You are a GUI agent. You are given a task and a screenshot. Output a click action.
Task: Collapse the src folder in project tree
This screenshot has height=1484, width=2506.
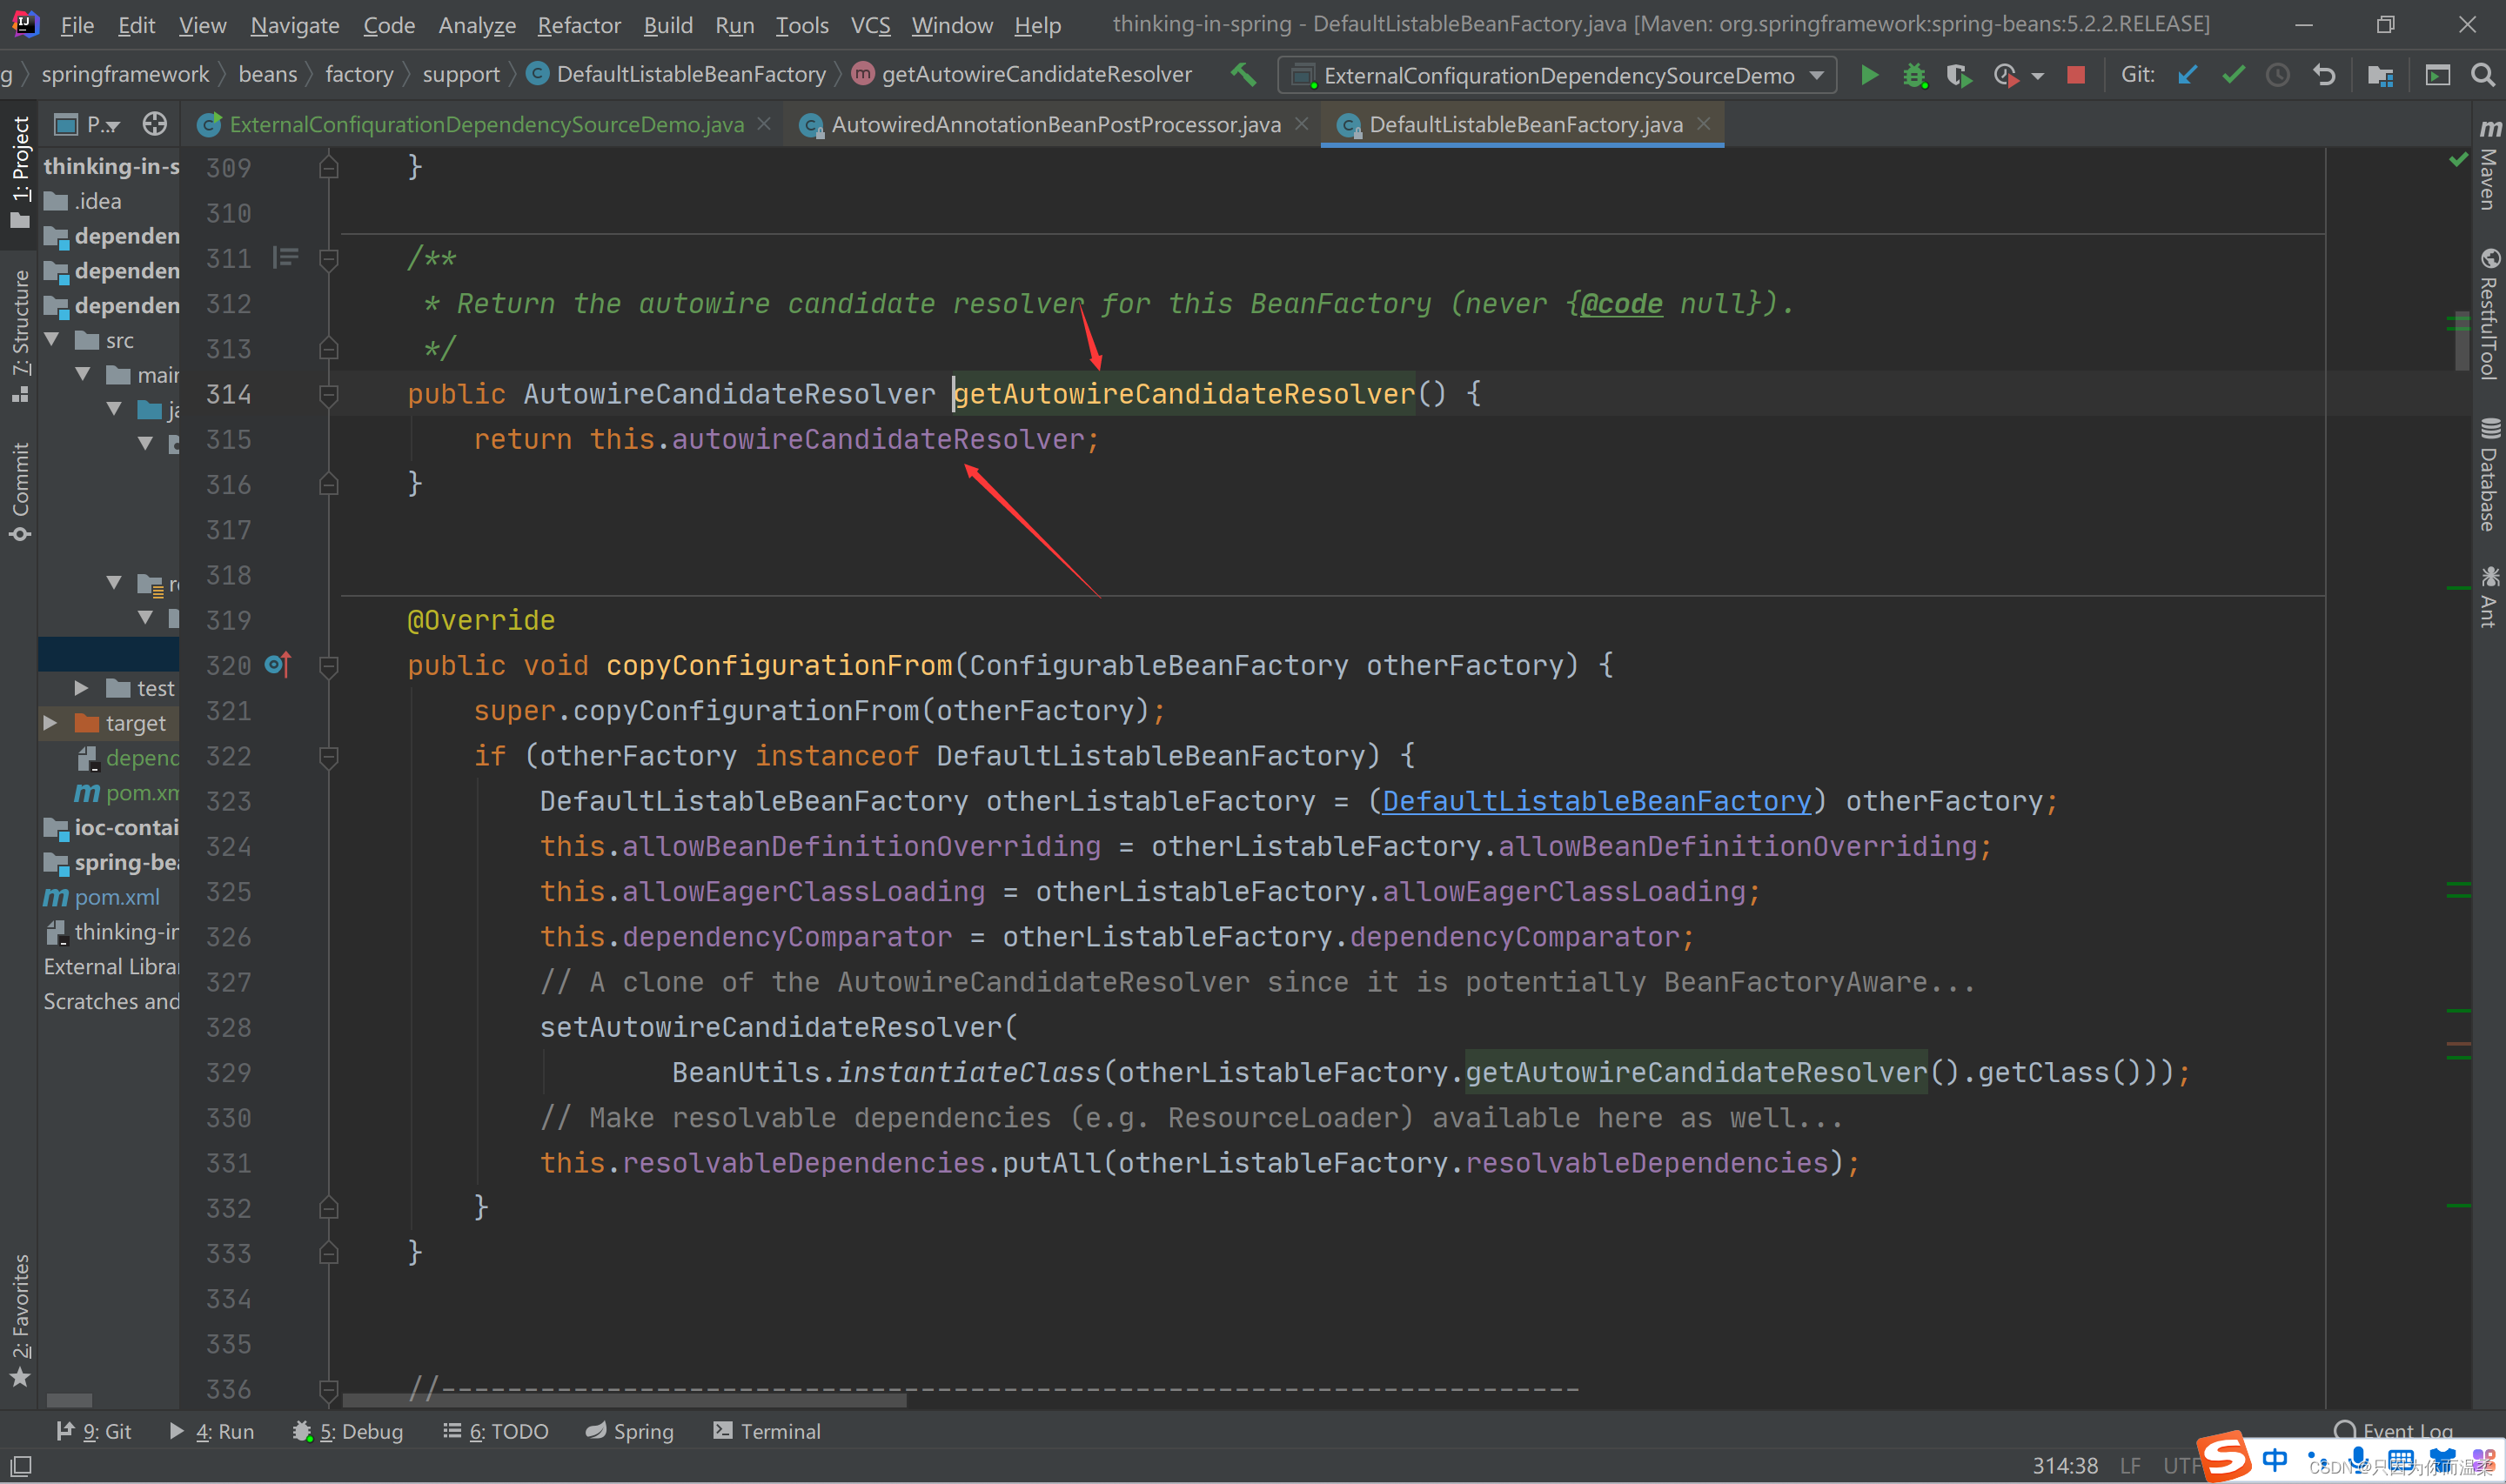click(52, 340)
